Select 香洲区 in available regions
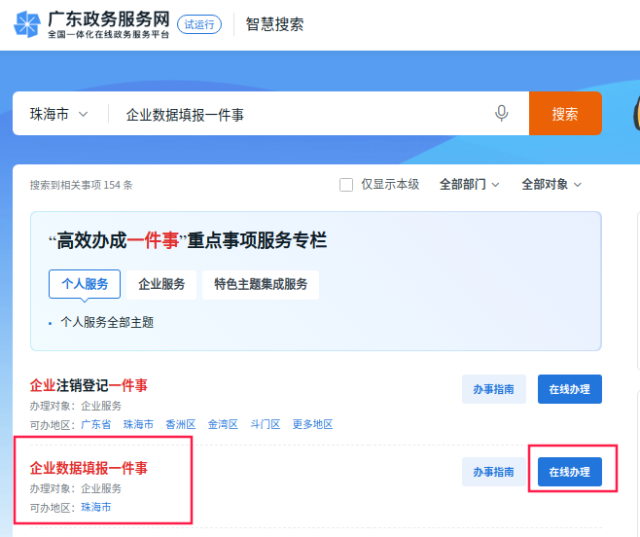Screen dimensions: 640x537 [181, 424]
